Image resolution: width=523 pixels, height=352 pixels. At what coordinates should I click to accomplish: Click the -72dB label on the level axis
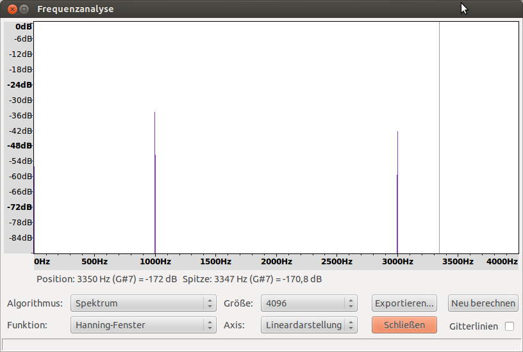point(20,207)
